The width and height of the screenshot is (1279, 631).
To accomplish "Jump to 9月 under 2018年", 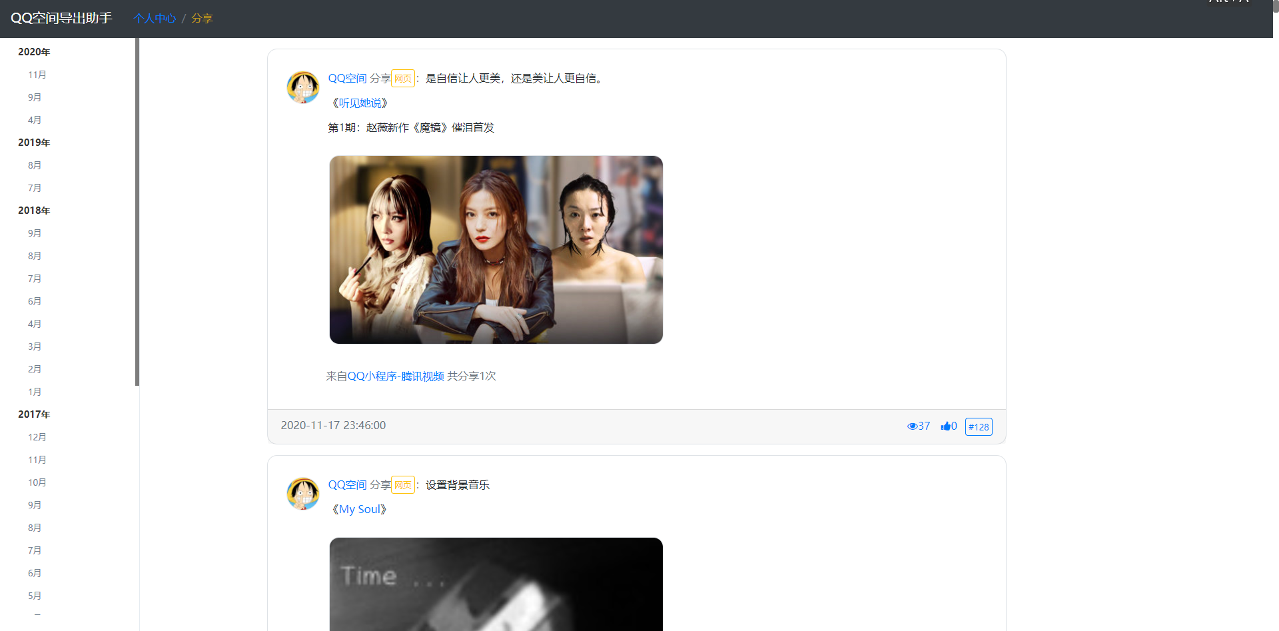I will [x=35, y=233].
